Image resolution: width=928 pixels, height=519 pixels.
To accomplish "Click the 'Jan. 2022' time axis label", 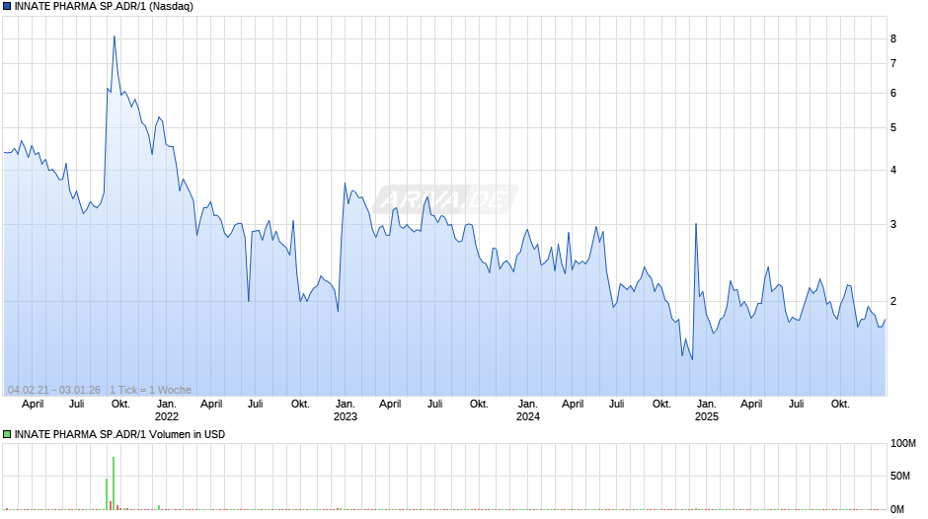I will (166, 410).
